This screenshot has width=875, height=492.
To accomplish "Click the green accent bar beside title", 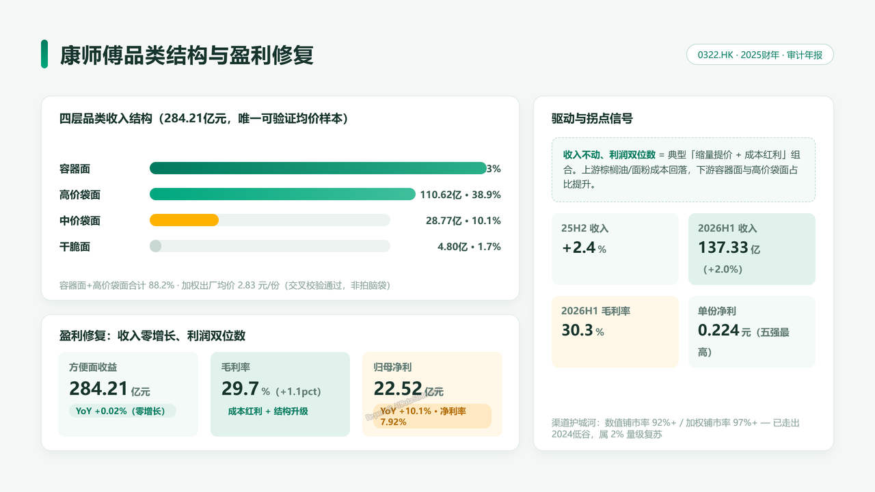I will tap(44, 54).
